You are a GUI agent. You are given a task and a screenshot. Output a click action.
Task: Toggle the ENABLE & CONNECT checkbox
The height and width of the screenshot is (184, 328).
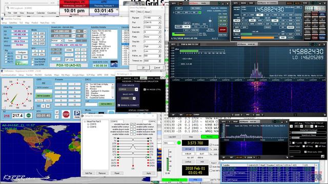pos(119,105)
